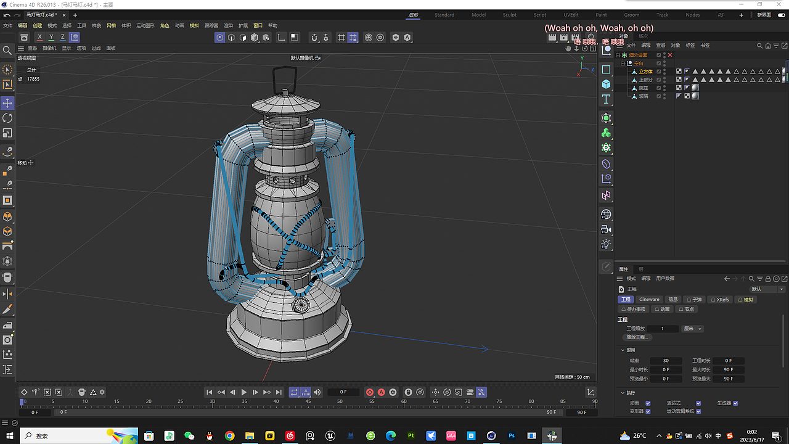Click the 工程缩放 value field

[x=663, y=329]
